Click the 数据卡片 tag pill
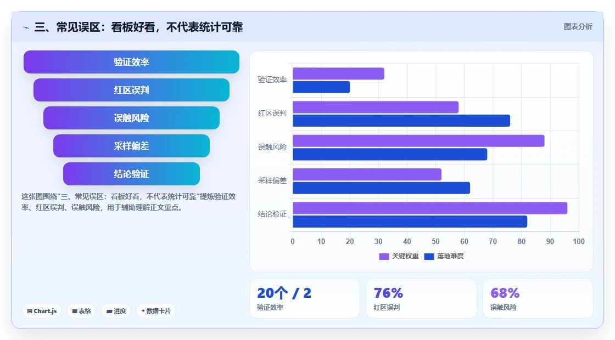This screenshot has width=615, height=340. coord(156,311)
